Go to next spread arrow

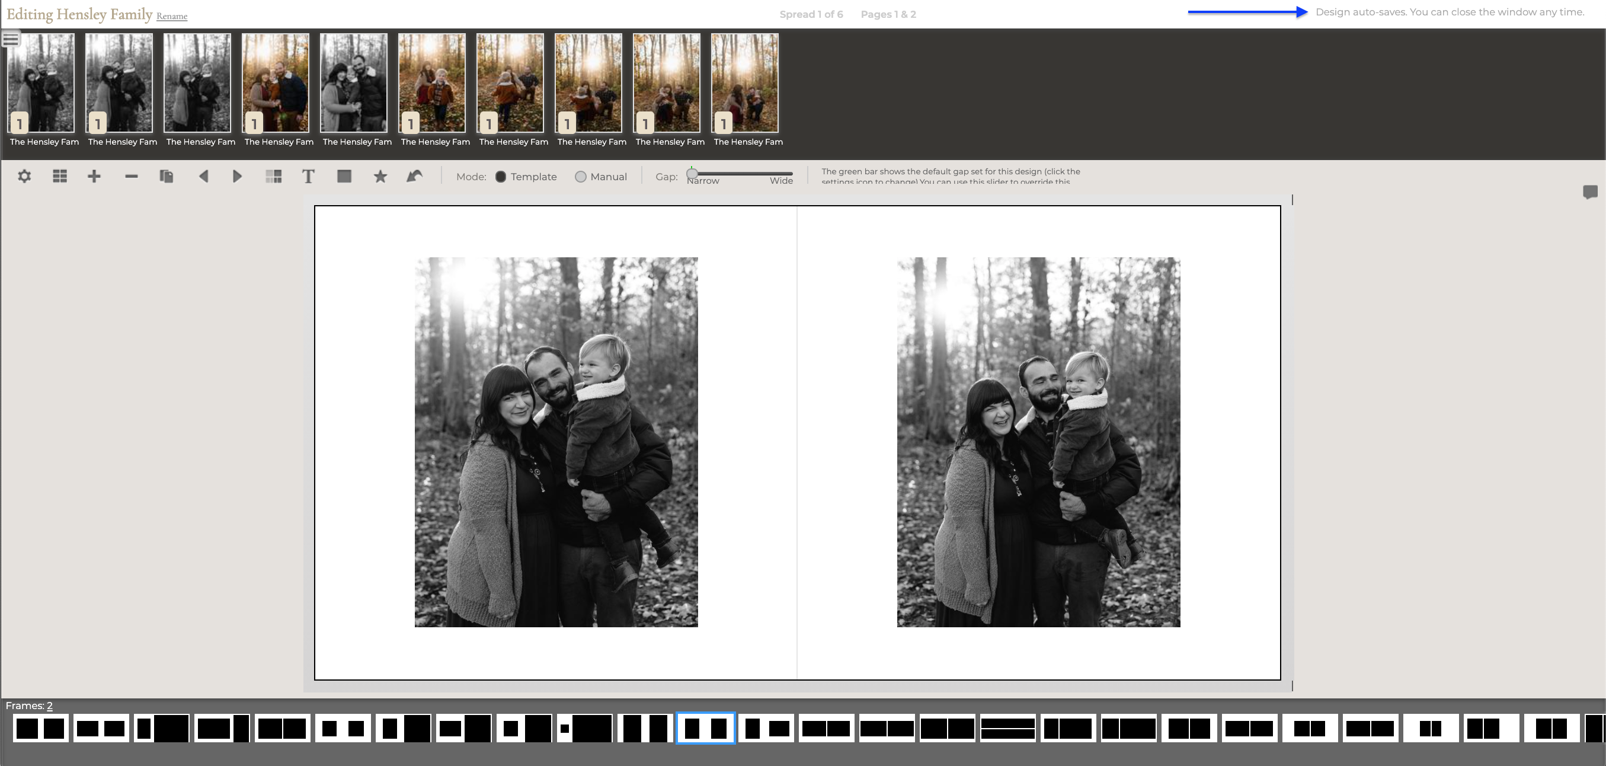click(237, 177)
